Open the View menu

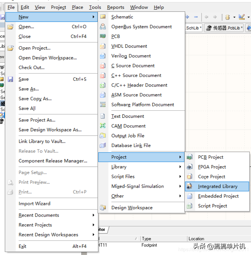click(40, 7)
